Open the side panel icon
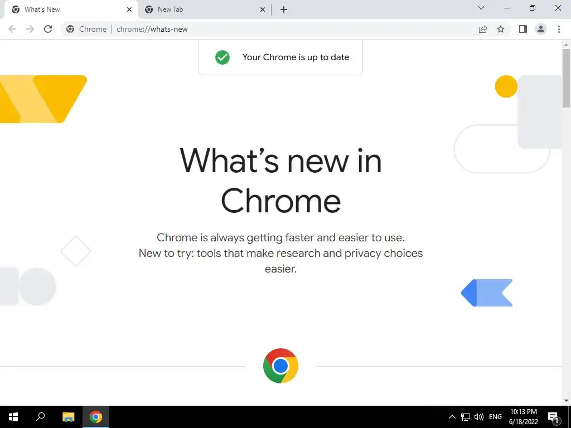The image size is (571, 428). point(523,29)
